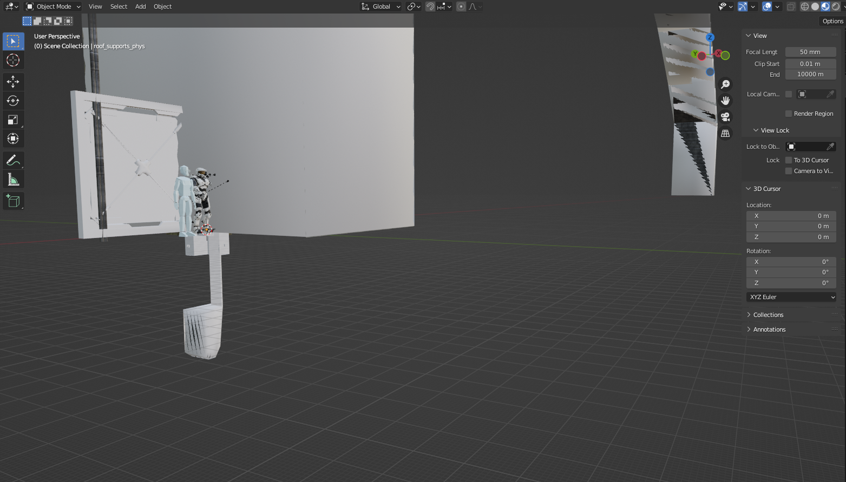This screenshot has height=482, width=846.
Task: Activate the Rotate tool
Action: coord(13,101)
